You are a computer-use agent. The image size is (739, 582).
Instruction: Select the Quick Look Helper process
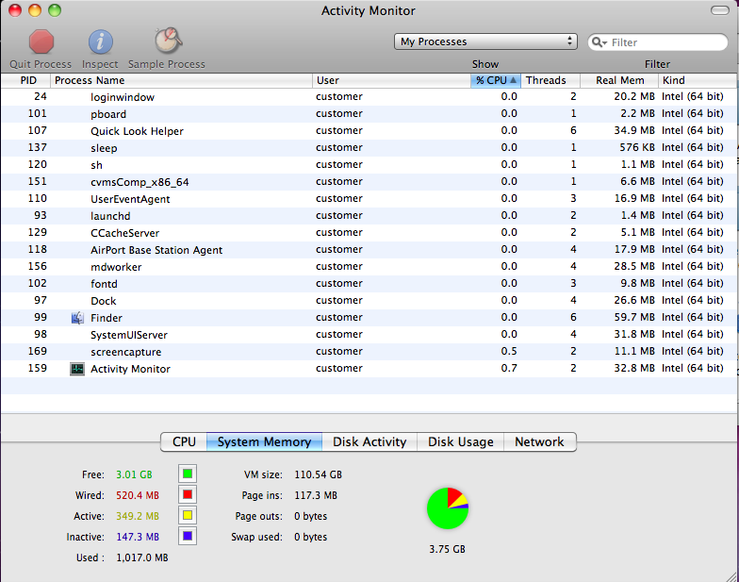coord(369,130)
